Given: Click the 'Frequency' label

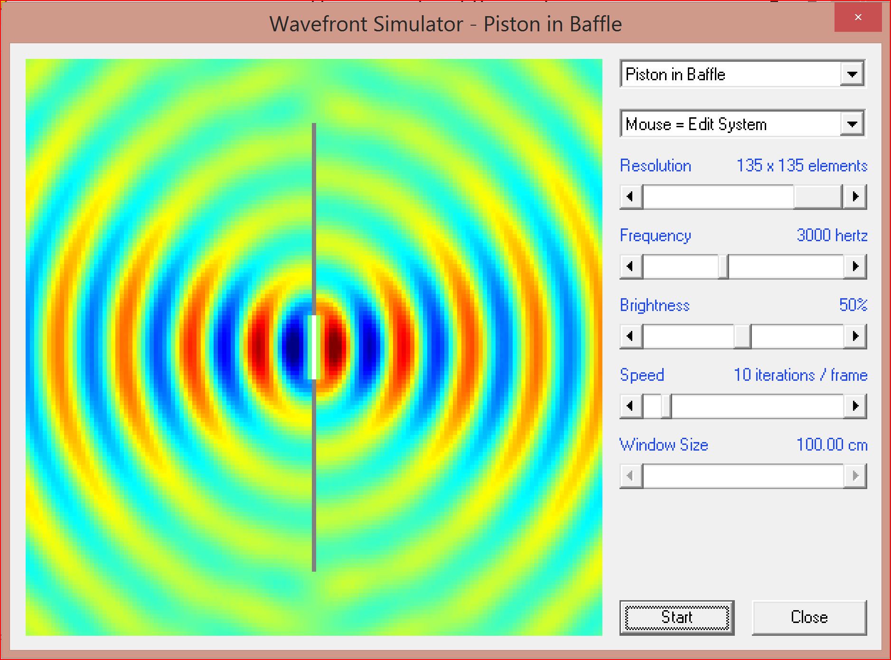Looking at the screenshot, I should (656, 236).
